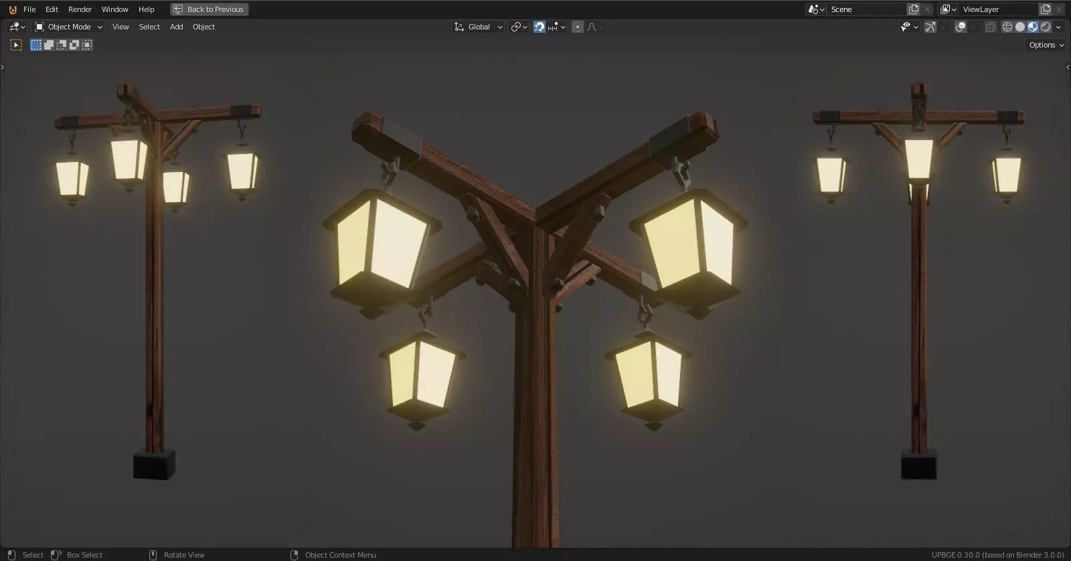This screenshot has height=561, width=1071.
Task: Open the editor type selector
Action: [x=17, y=27]
